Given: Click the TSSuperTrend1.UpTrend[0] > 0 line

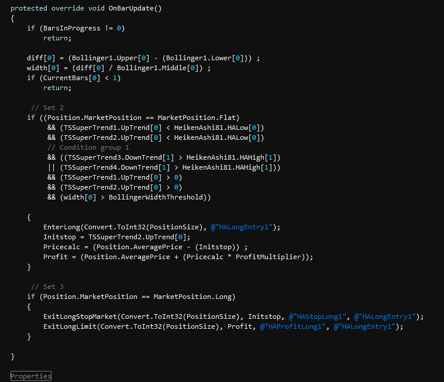Looking at the screenshot, I should (115, 177).
